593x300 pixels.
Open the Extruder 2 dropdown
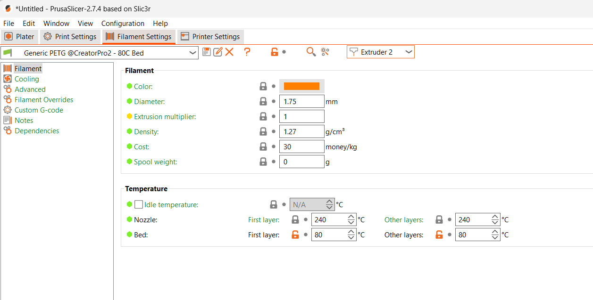tap(409, 52)
